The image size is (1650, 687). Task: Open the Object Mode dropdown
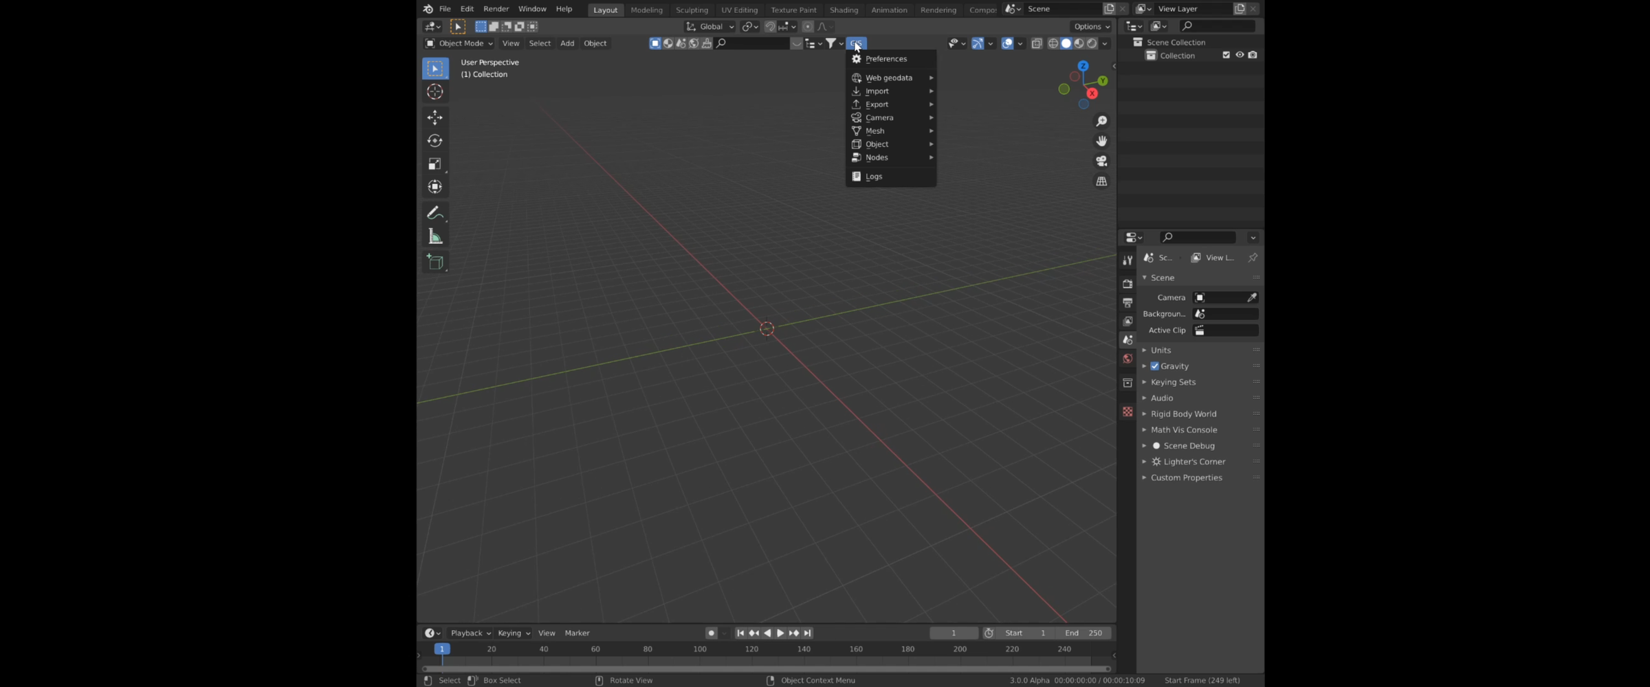click(x=459, y=43)
